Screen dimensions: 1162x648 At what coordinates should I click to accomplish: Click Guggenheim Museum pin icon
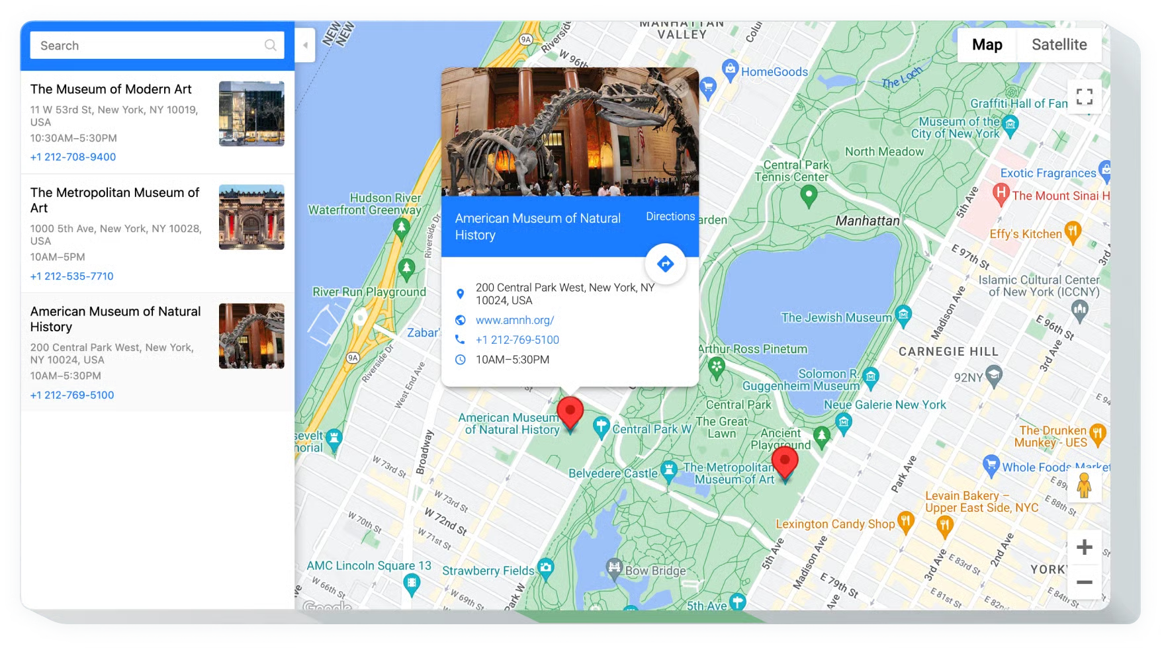coord(871,378)
